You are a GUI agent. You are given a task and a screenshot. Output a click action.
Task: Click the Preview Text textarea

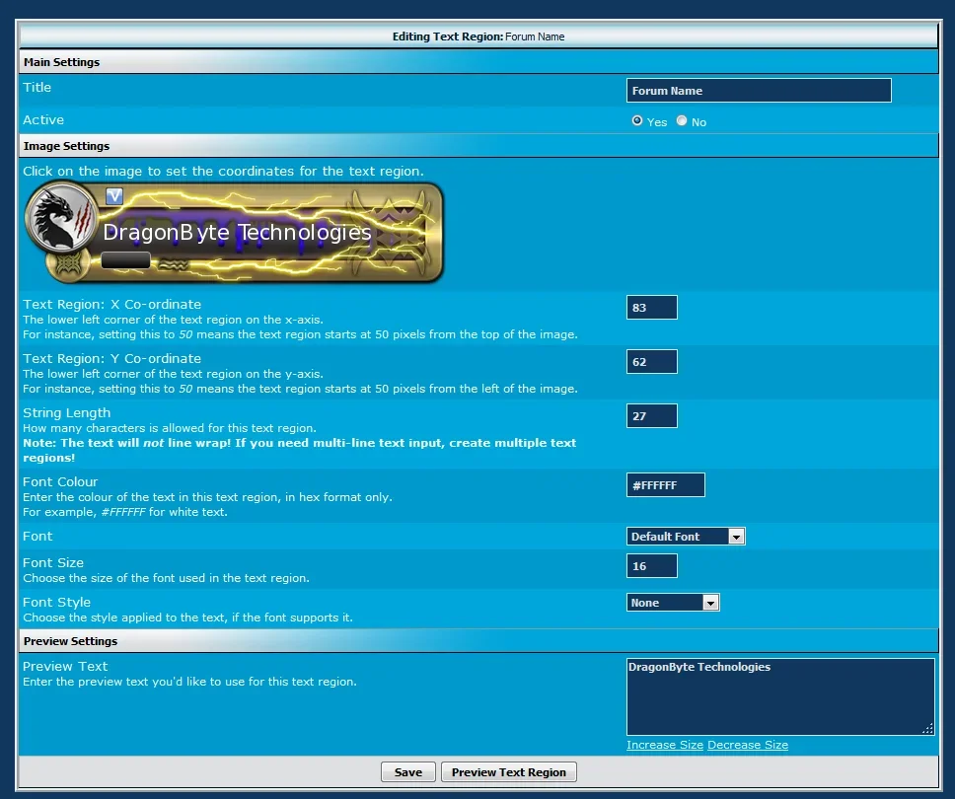click(780, 696)
